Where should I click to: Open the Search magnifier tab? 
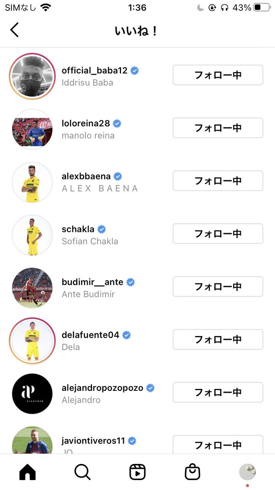tap(82, 472)
